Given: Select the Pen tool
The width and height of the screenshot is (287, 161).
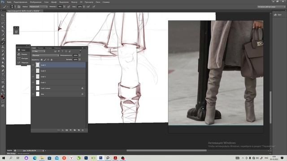Looking at the screenshot, I should pos(3,71).
